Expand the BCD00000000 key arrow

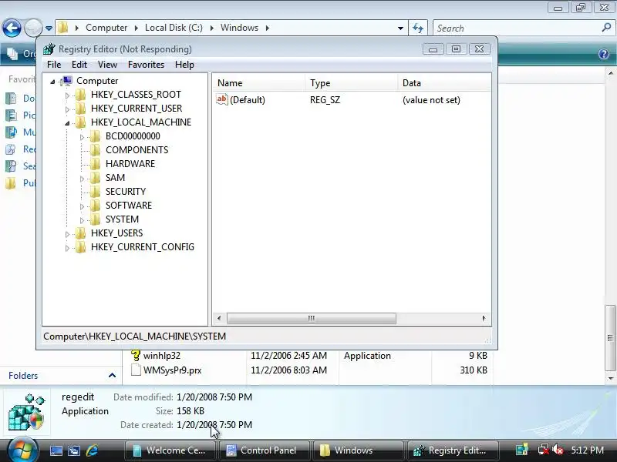point(82,137)
